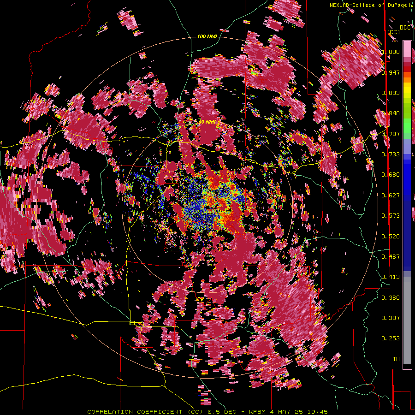This screenshot has height=415, width=415.
Task: Select the 0.947 legend value
Action: click(391, 72)
